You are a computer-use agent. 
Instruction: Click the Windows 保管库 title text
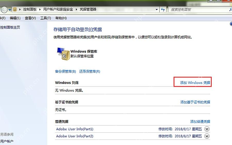pos(84,52)
